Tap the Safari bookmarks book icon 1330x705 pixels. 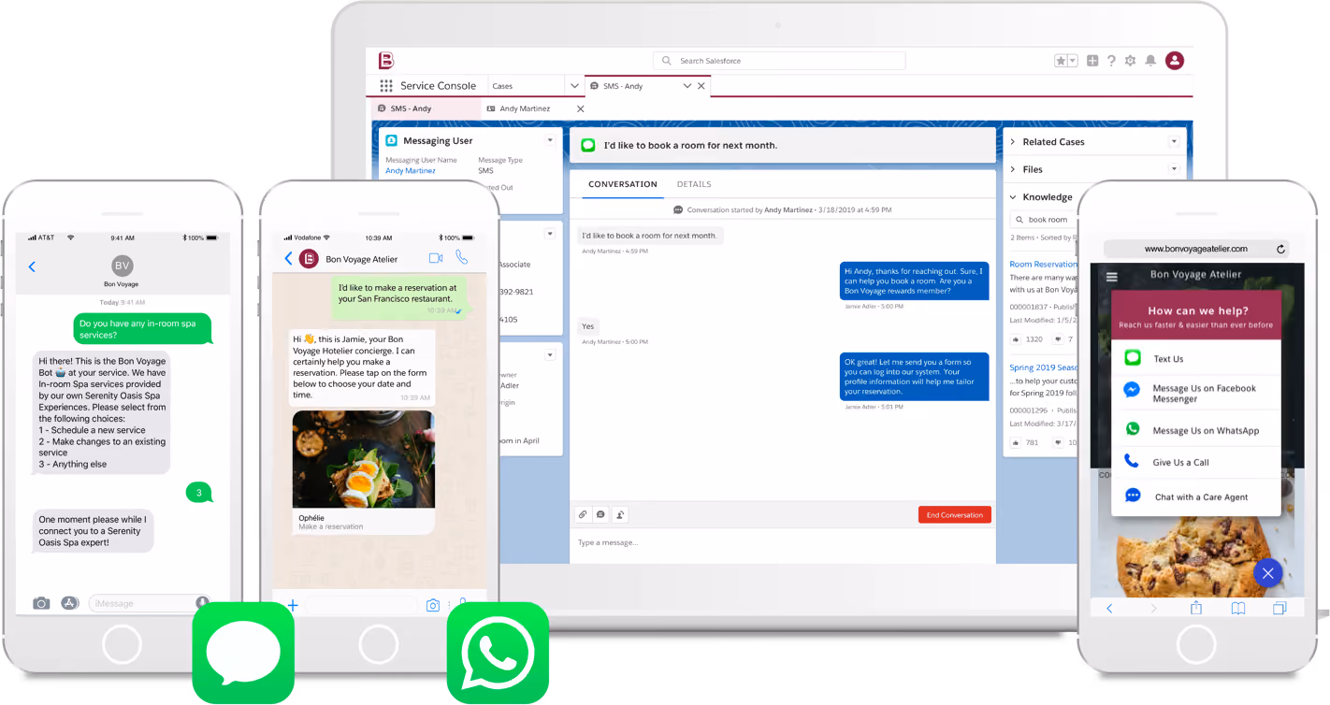1238,608
